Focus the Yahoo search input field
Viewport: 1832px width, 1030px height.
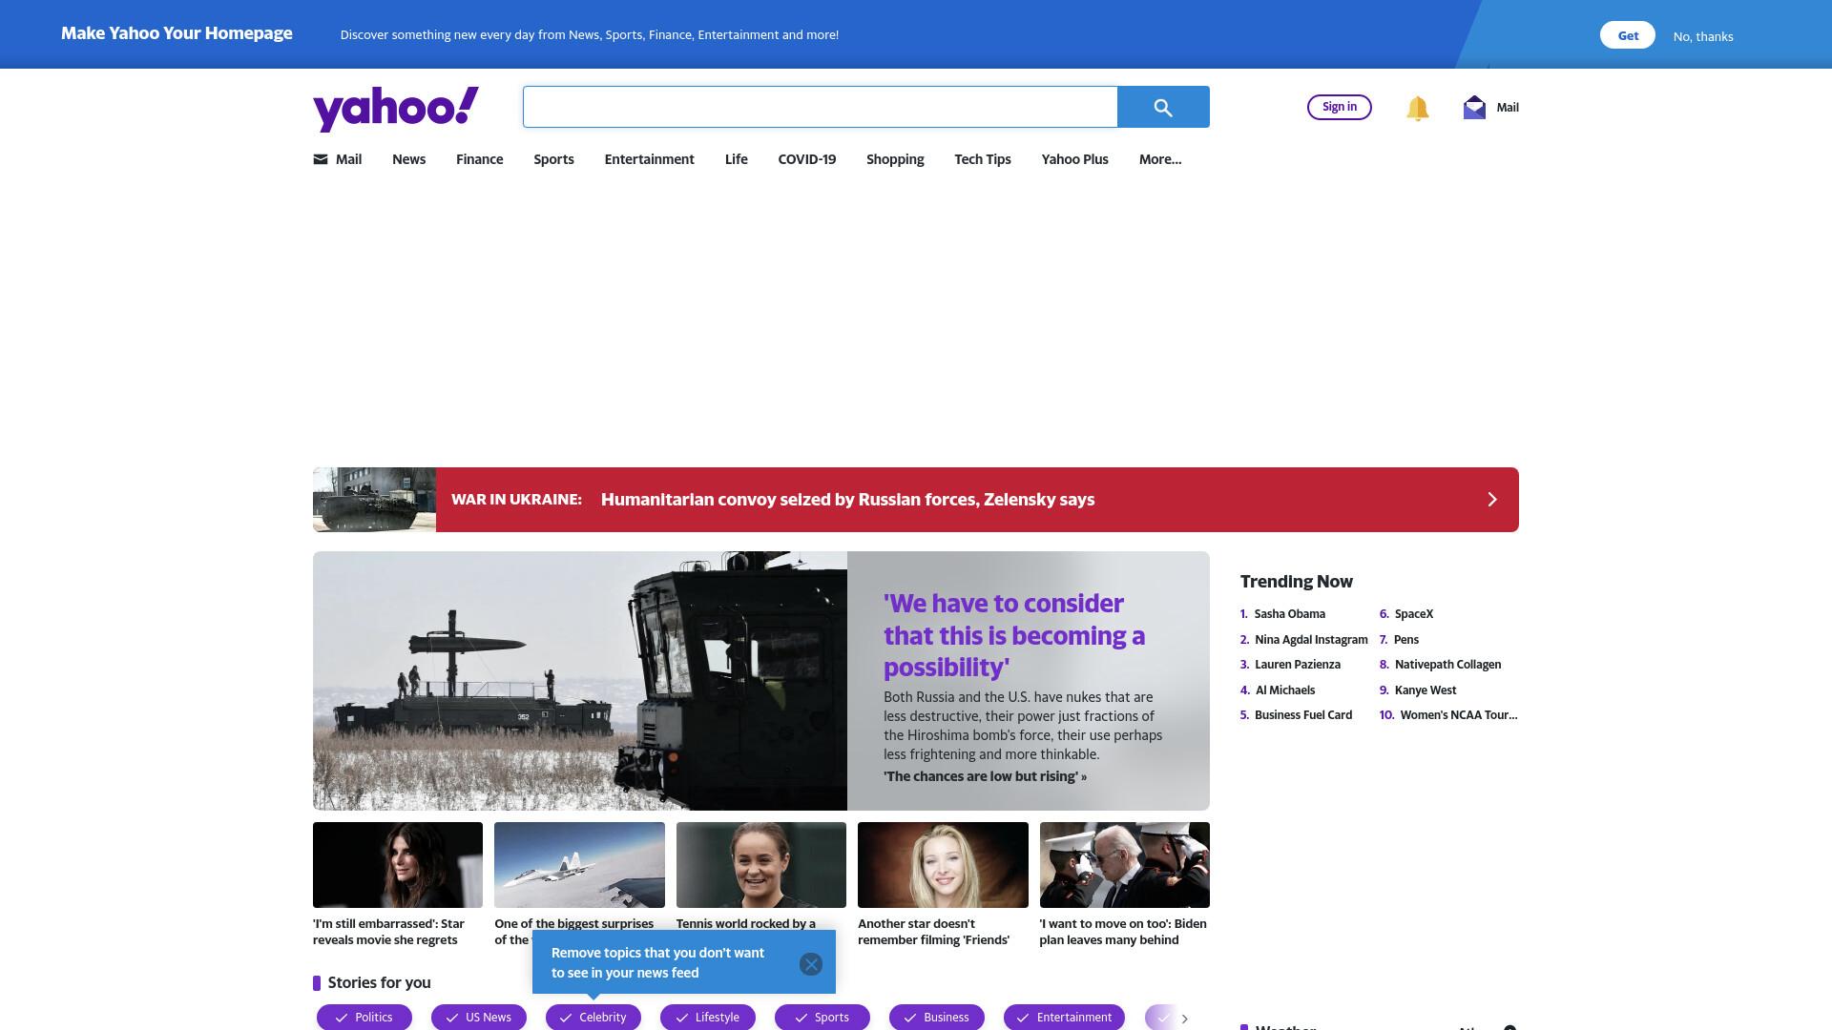pyautogui.click(x=820, y=107)
